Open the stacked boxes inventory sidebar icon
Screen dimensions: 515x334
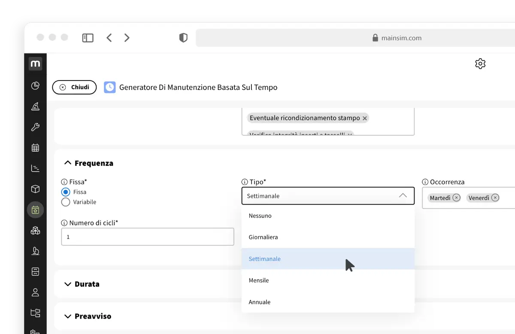point(35,230)
